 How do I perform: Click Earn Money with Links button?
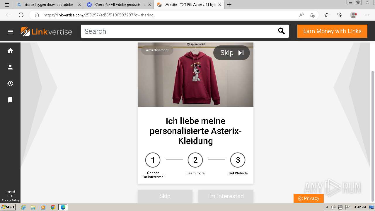pos(332,31)
